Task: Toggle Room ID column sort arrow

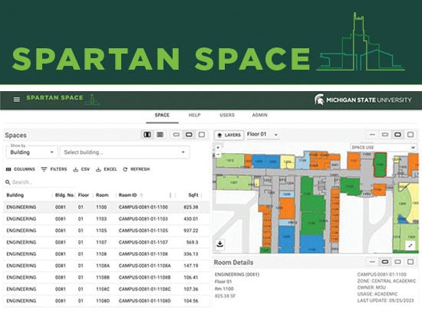Action: click(x=142, y=195)
